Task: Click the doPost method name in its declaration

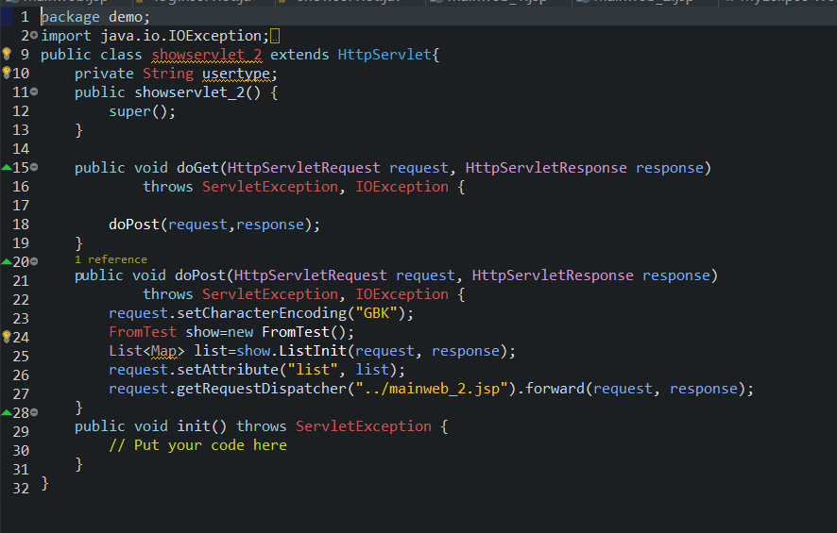Action: (200, 275)
